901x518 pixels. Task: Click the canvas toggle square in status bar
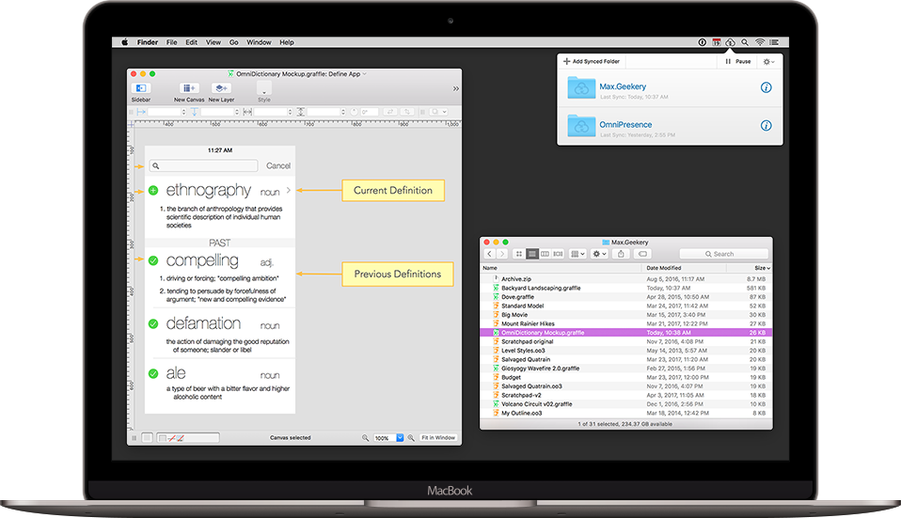pos(147,437)
